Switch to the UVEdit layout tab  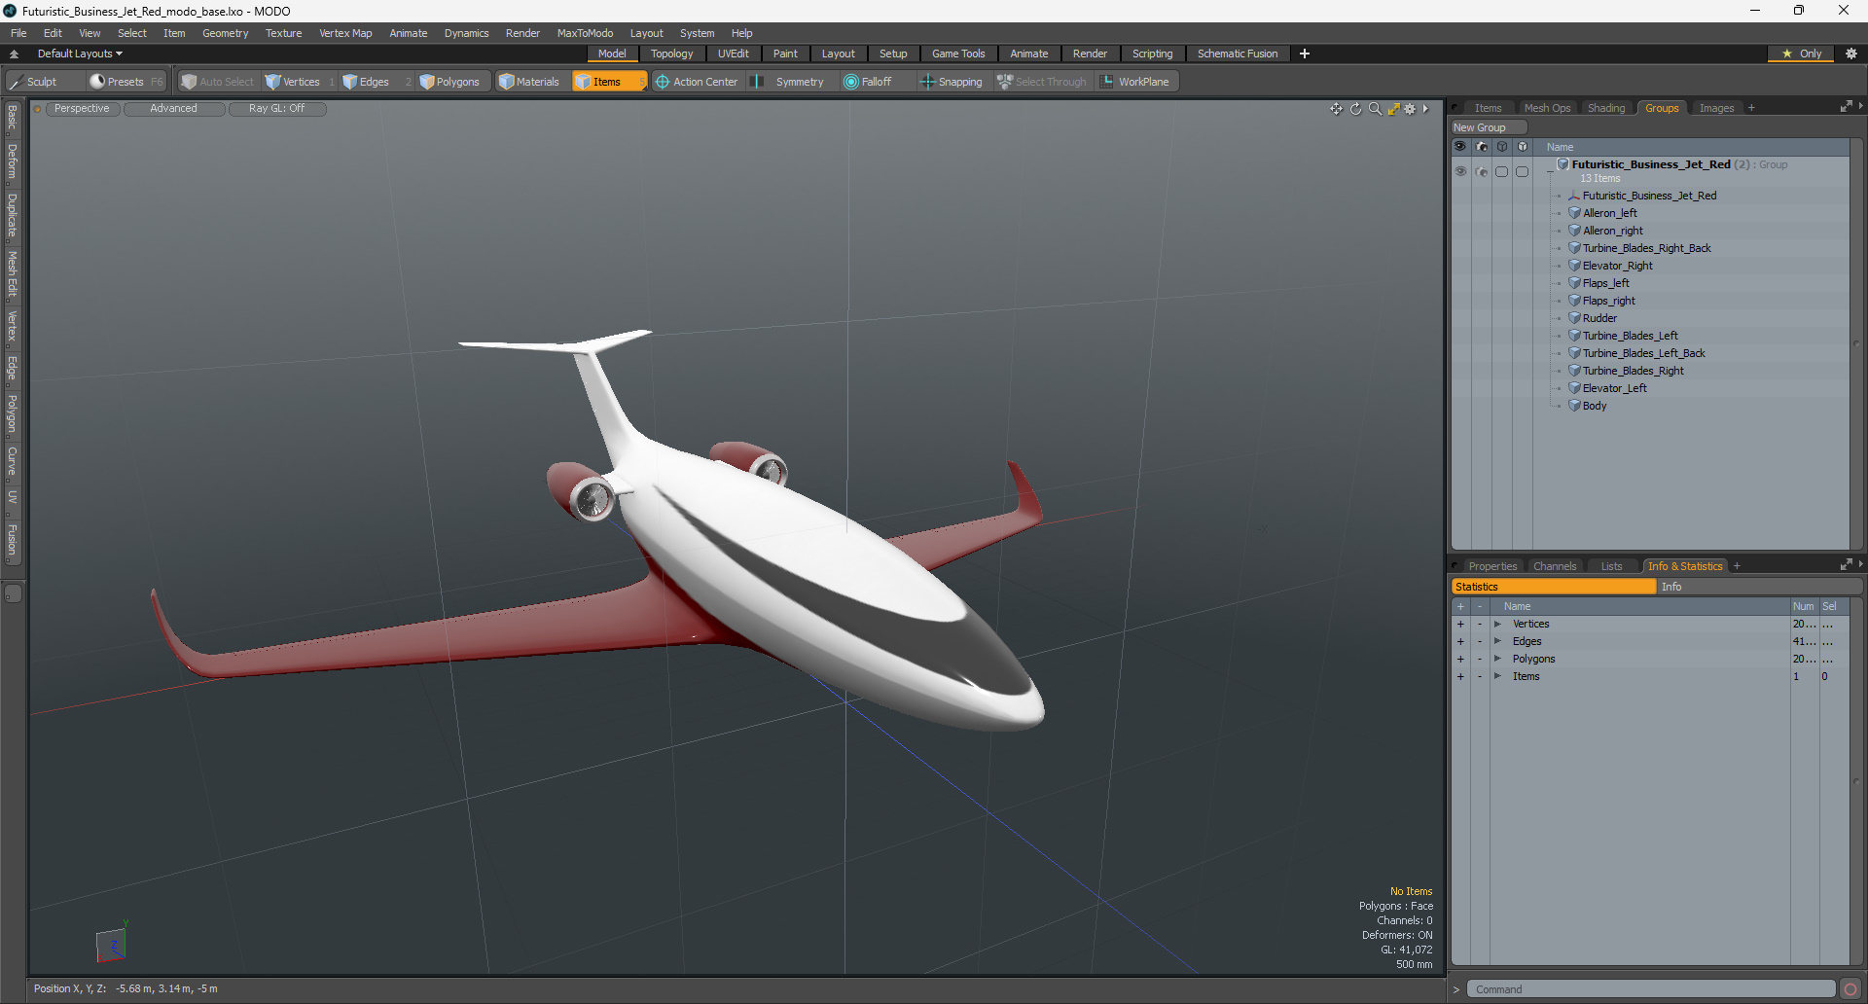[733, 54]
